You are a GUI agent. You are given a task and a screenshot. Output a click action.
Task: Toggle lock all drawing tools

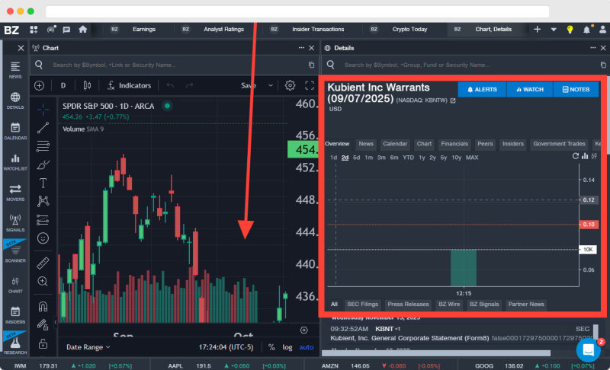click(43, 343)
